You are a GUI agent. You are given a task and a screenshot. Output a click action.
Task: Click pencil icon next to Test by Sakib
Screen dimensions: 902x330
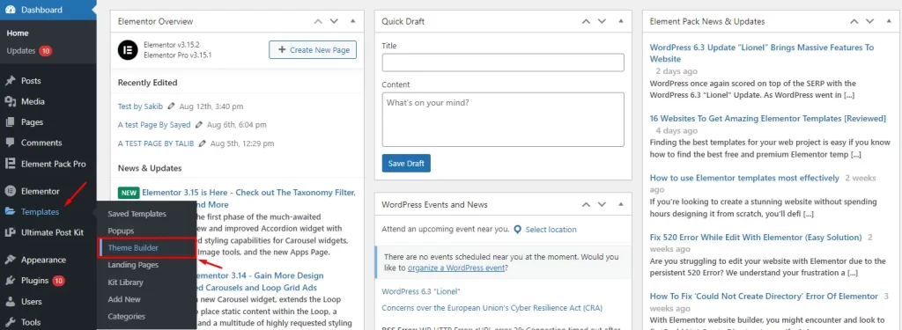tap(172, 106)
